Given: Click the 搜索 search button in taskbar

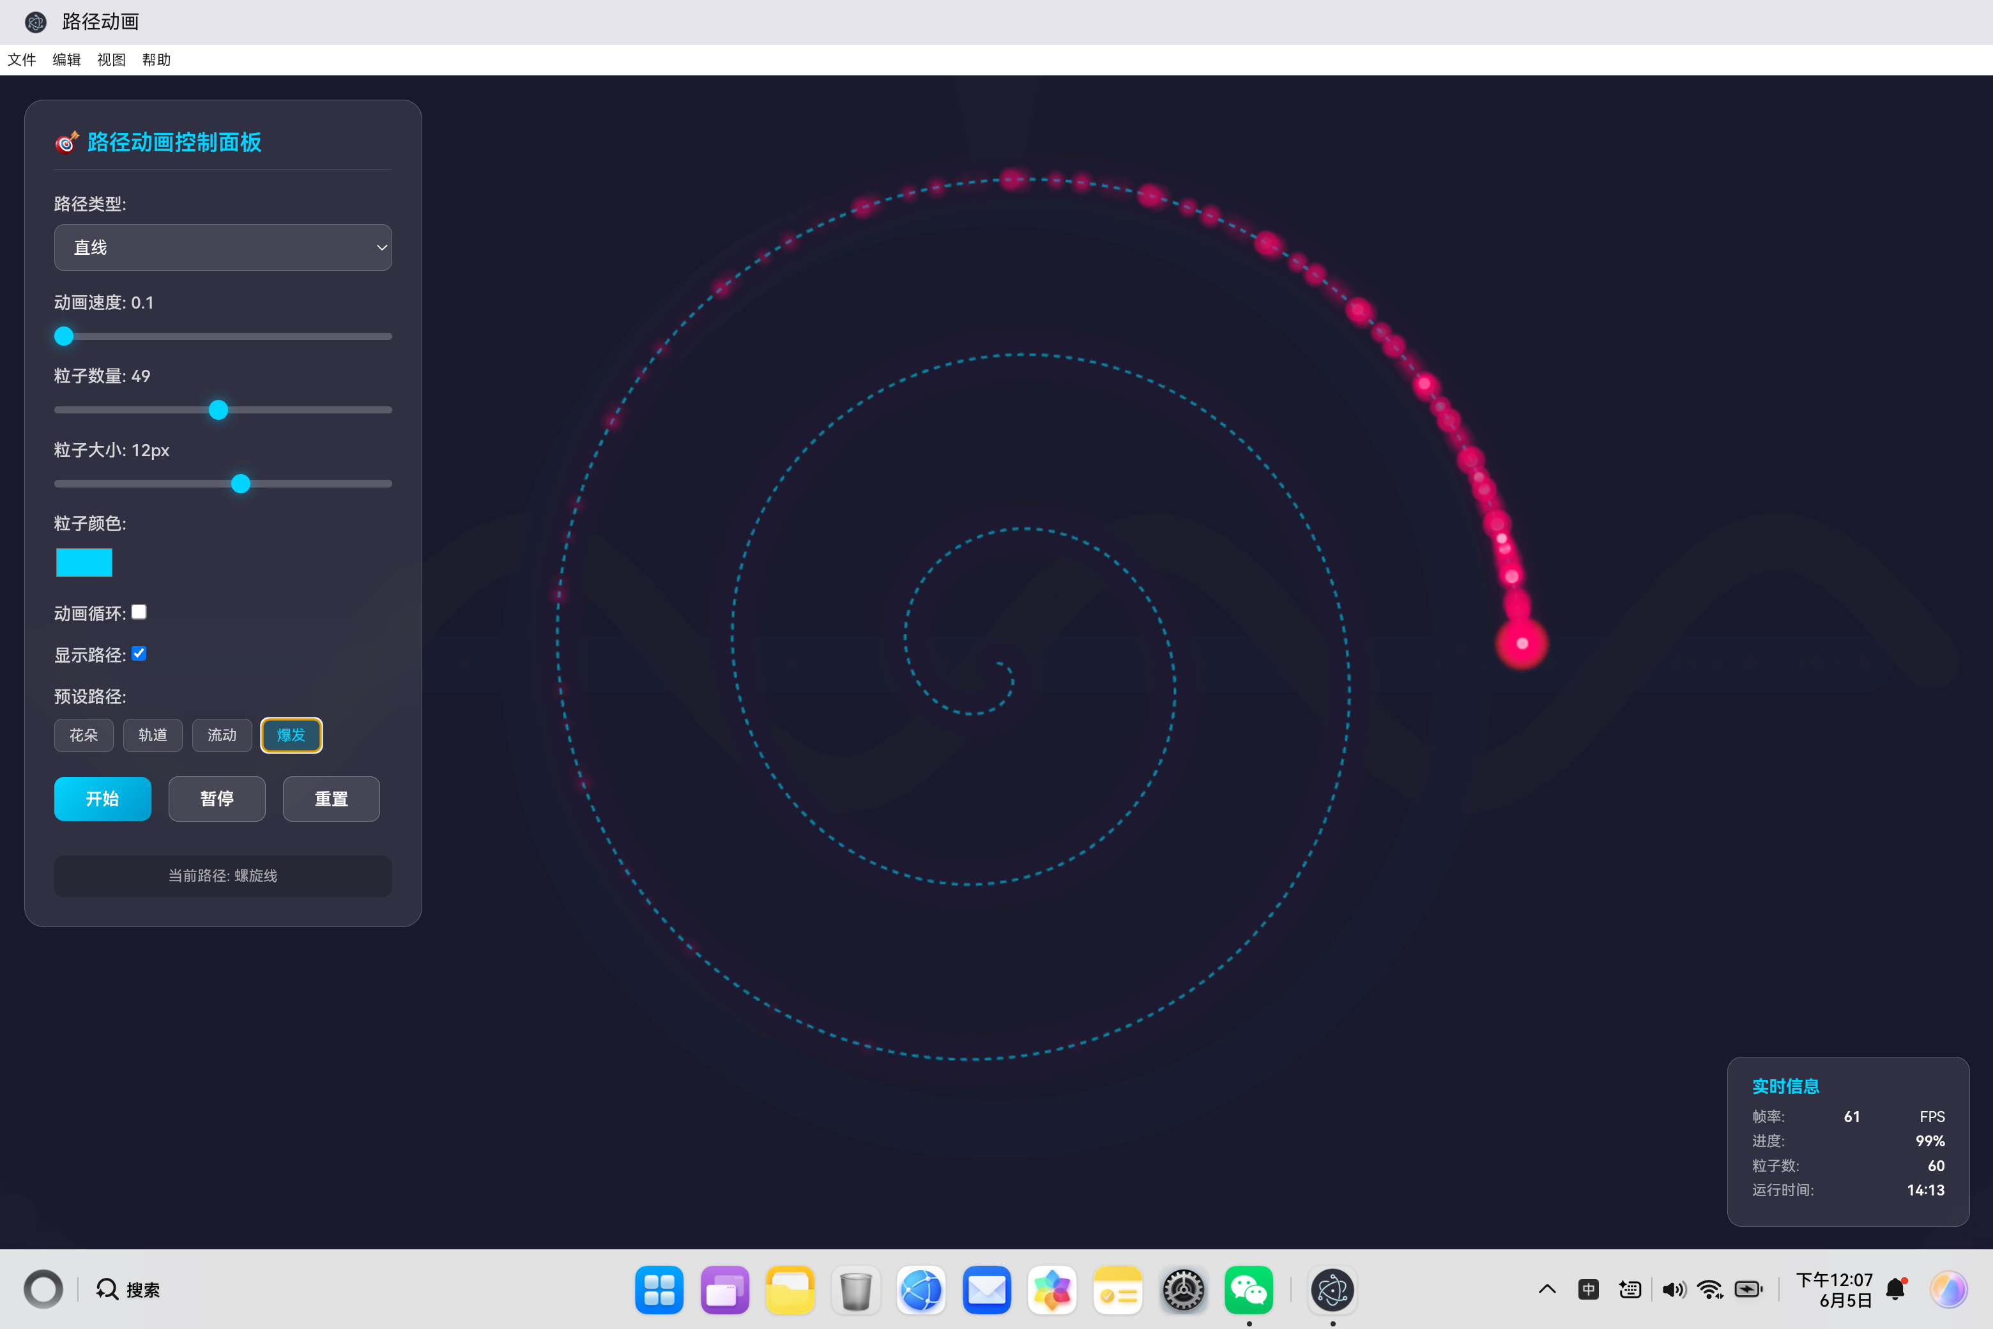Looking at the screenshot, I should pos(128,1289).
